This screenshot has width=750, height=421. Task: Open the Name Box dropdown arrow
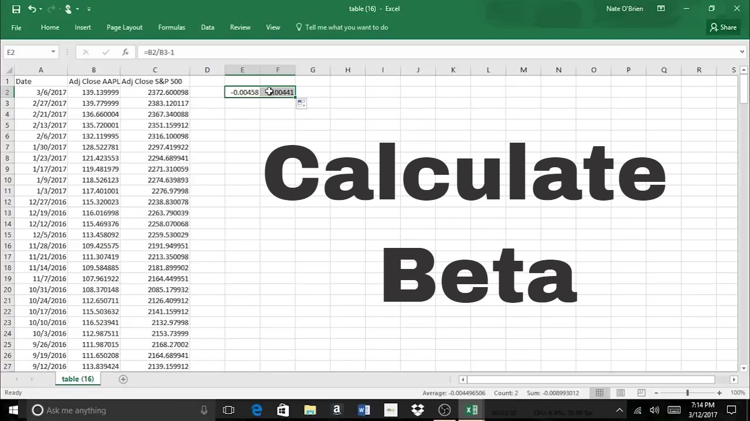53,52
